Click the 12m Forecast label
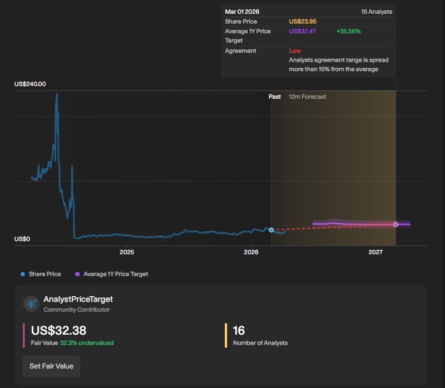The width and height of the screenshot is (445, 388). (x=307, y=97)
